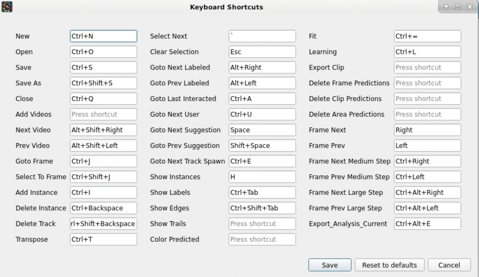Viewport: 479px width, 277px height.
Task: Click the Export Clip shortcut field
Action: click(427, 67)
